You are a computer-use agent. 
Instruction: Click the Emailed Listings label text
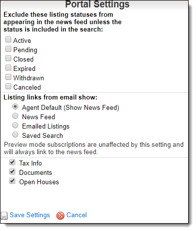pyautogui.click(x=46, y=127)
